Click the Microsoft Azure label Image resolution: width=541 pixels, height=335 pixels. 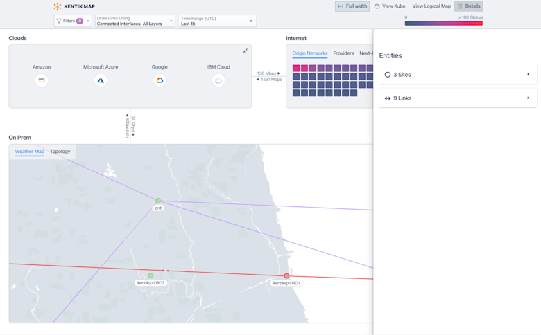(101, 67)
